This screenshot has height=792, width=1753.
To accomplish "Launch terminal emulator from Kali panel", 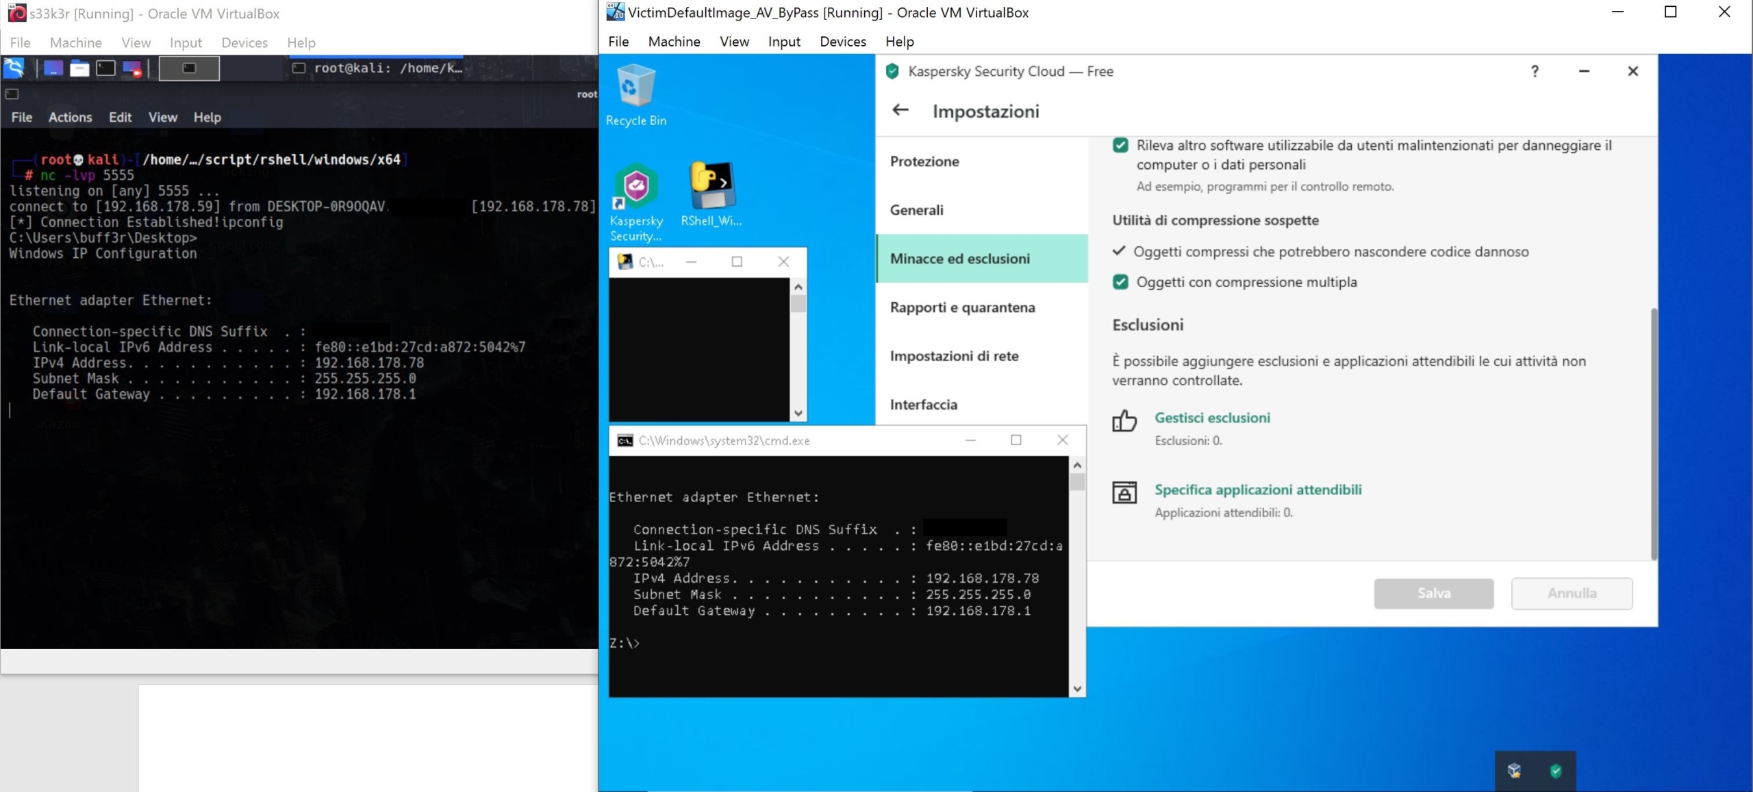I will (x=105, y=68).
